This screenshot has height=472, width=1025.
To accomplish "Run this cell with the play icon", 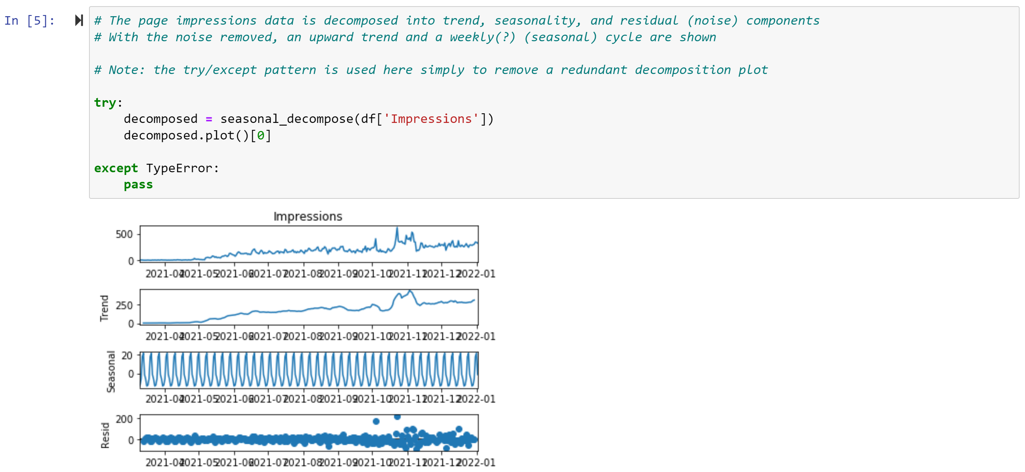I will click(x=79, y=20).
